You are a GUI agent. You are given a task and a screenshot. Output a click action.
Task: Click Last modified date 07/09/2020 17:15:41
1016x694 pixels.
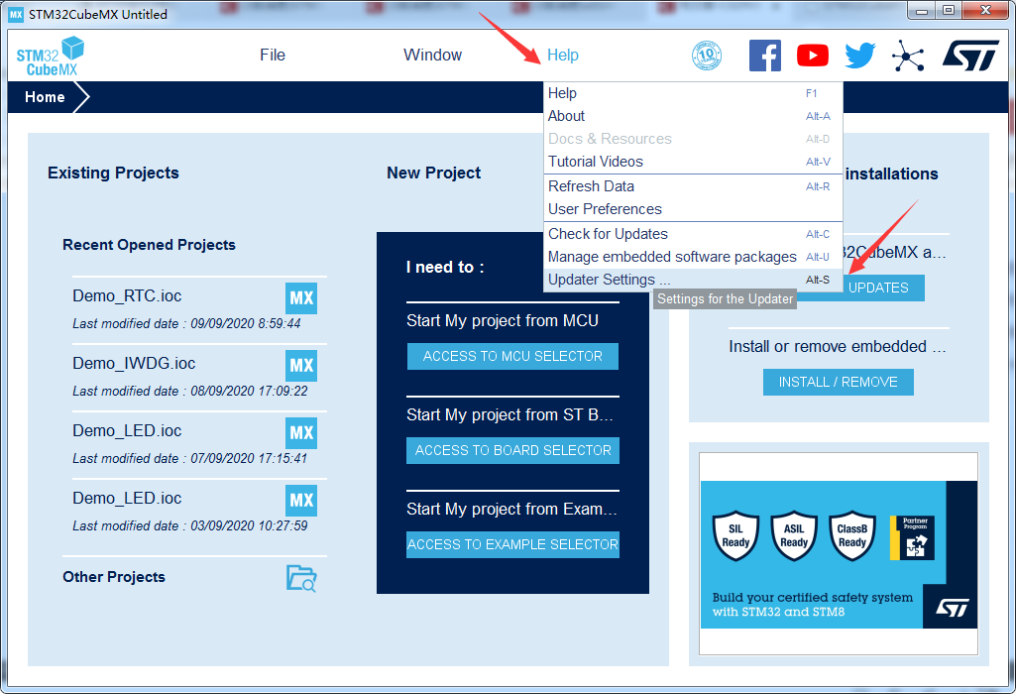pyautogui.click(x=190, y=458)
